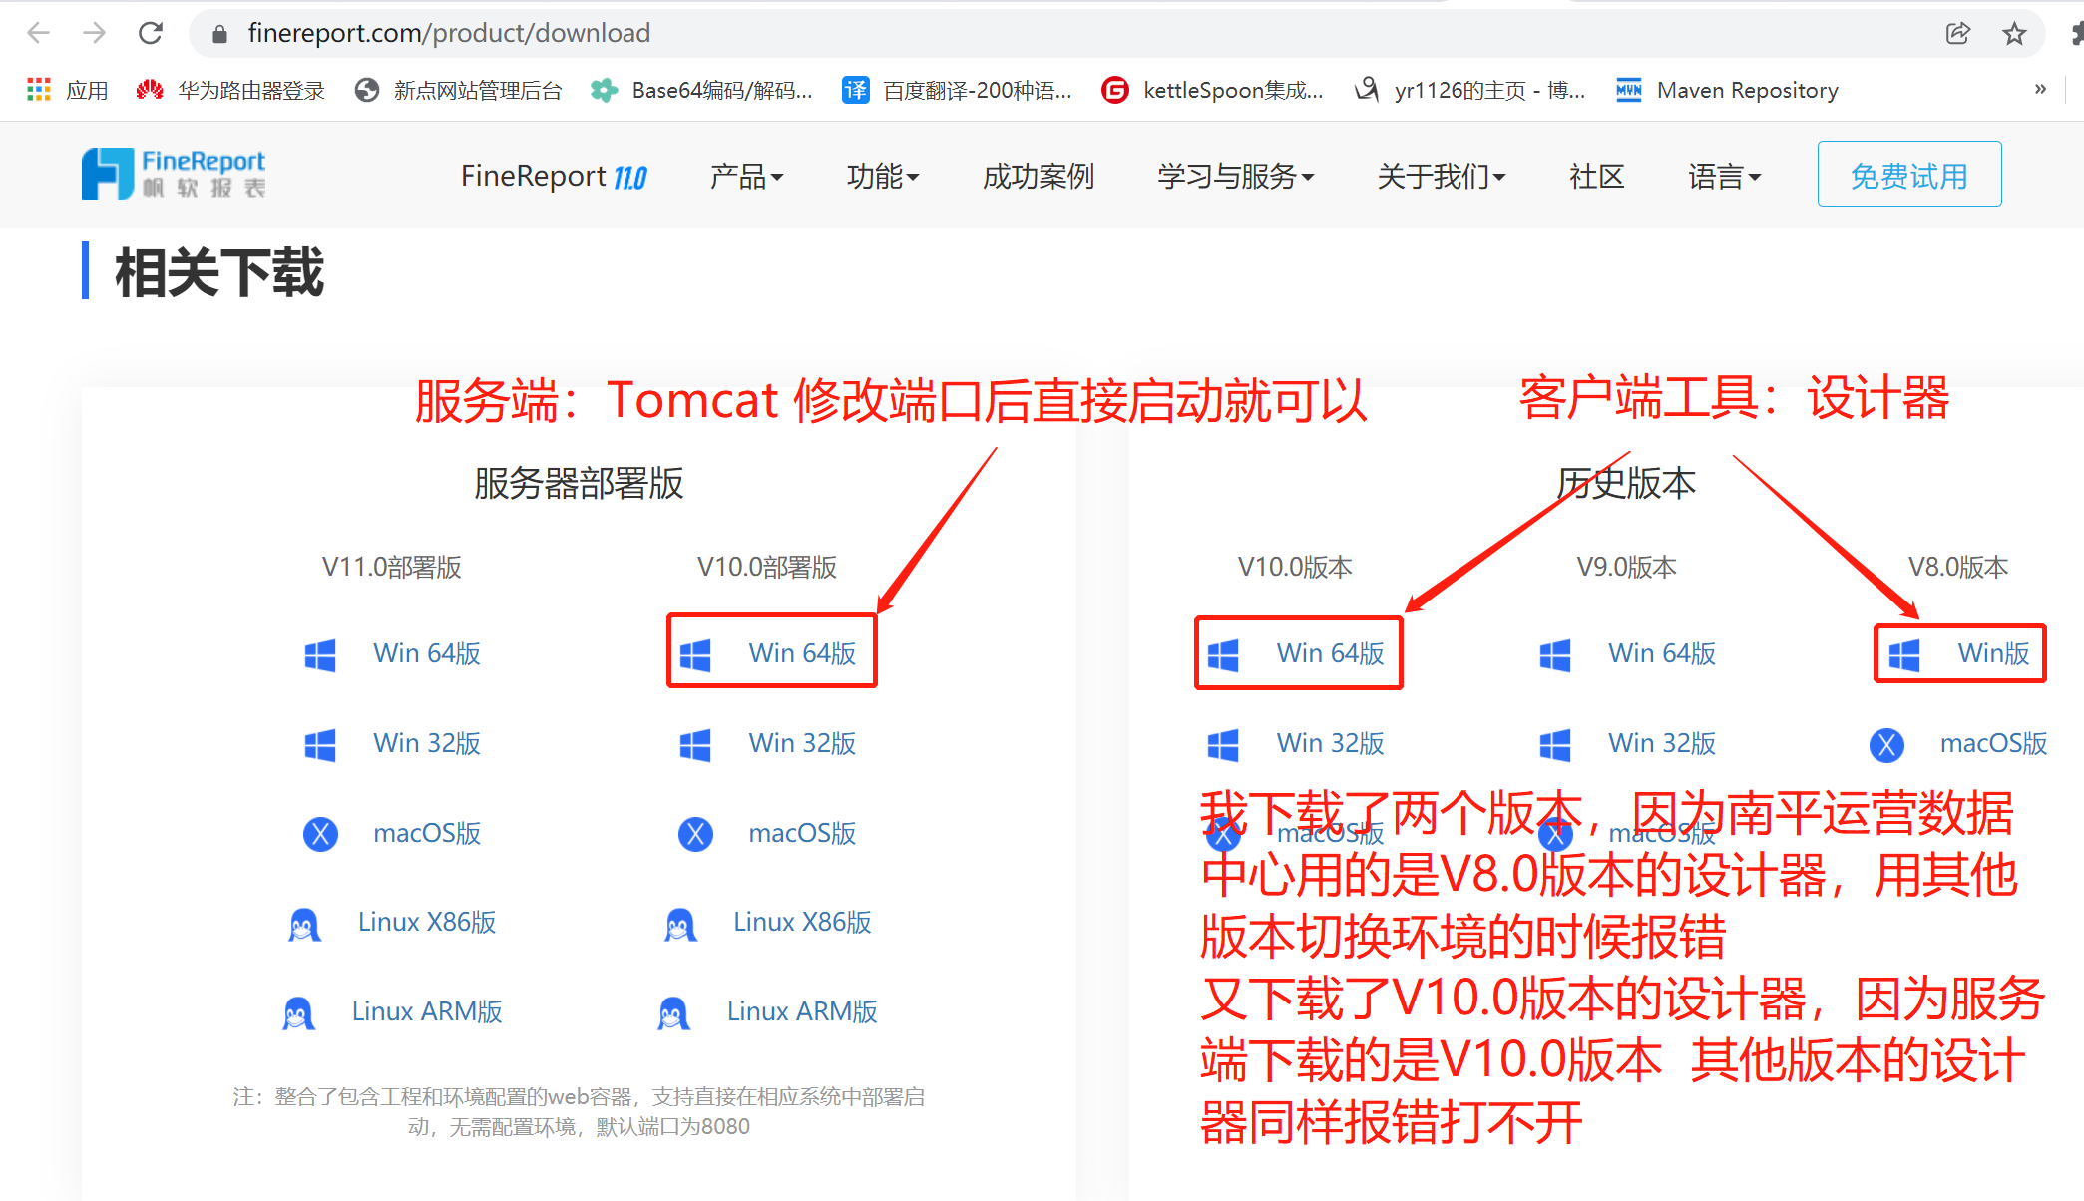Download V8.0版本 Win版 link
Image resolution: width=2084 pixels, height=1201 pixels.
(x=1993, y=653)
